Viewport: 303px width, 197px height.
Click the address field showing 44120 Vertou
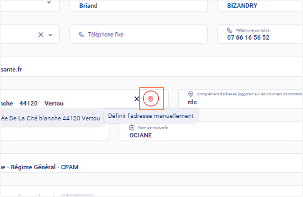[x=84, y=99]
